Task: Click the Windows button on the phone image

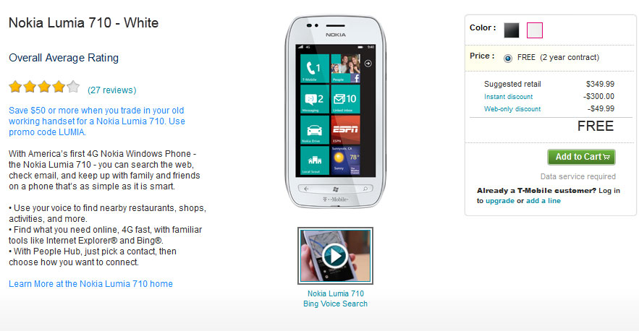Action: (x=335, y=189)
